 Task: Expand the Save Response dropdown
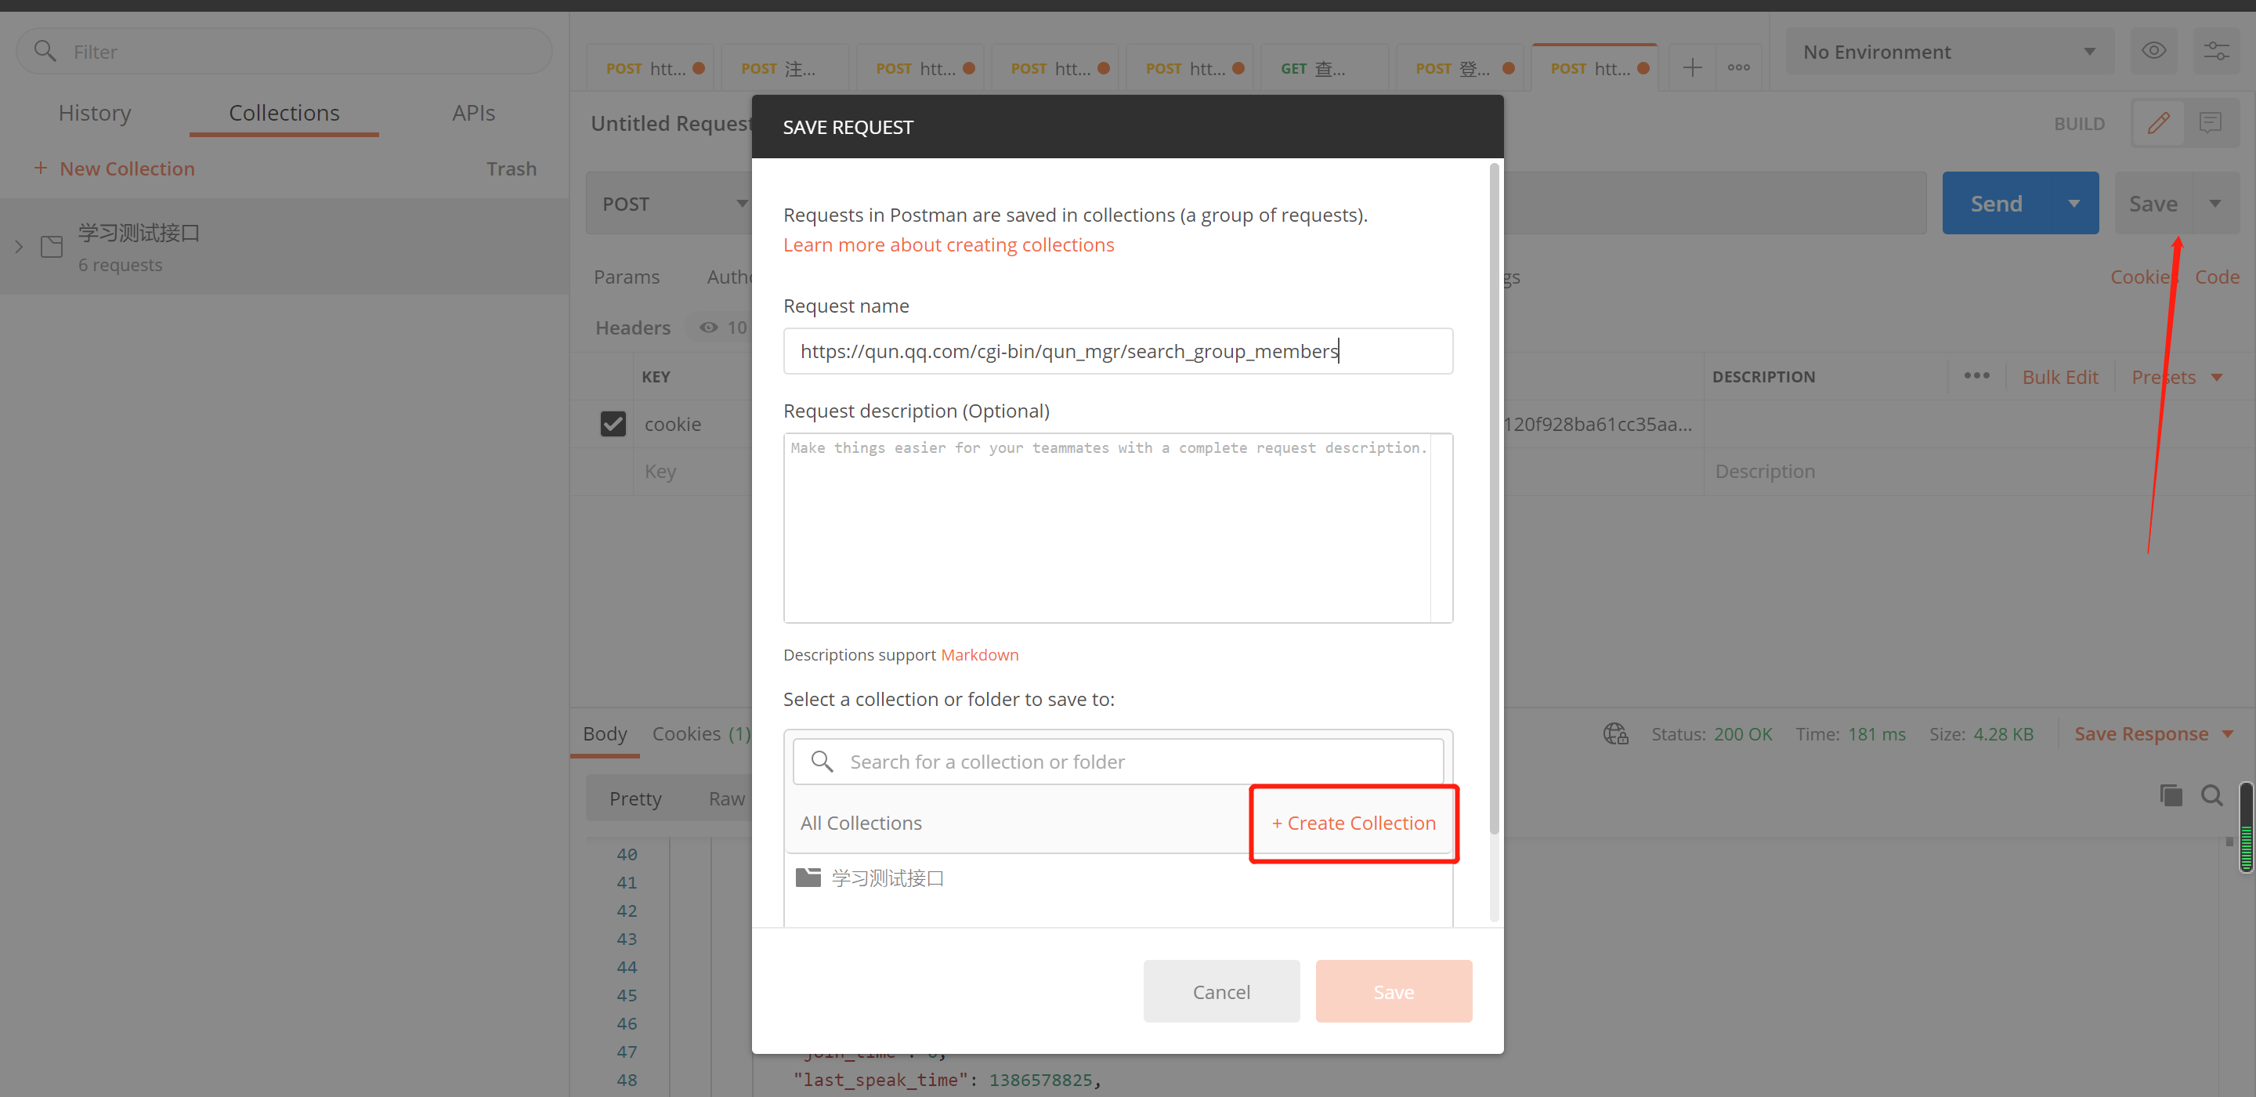point(2227,733)
